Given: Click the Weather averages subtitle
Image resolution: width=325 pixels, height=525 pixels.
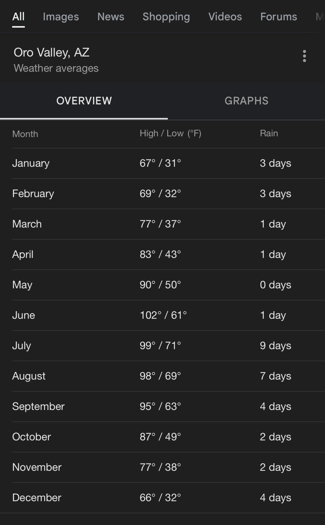Looking at the screenshot, I should 56,68.
